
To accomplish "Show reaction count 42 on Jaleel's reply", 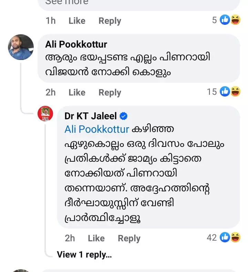I will (211, 237).
